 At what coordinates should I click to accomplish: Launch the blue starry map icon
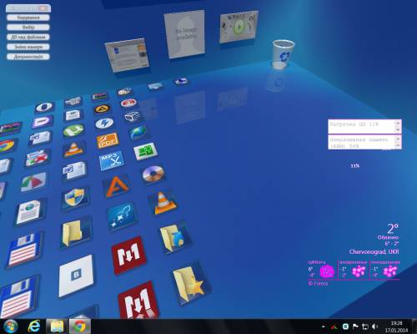tap(123, 216)
